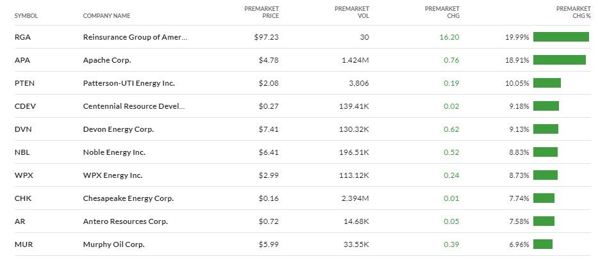
Task: Sort by Premarket Vol column header
Action: click(352, 12)
